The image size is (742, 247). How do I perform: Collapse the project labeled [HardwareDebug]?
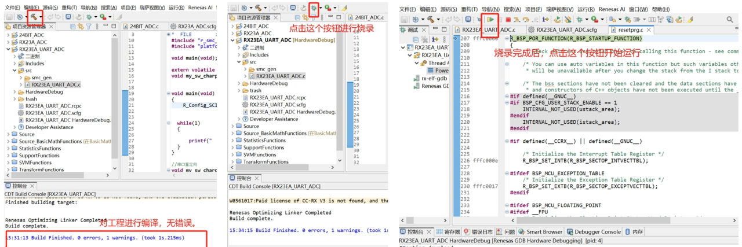(x=232, y=40)
